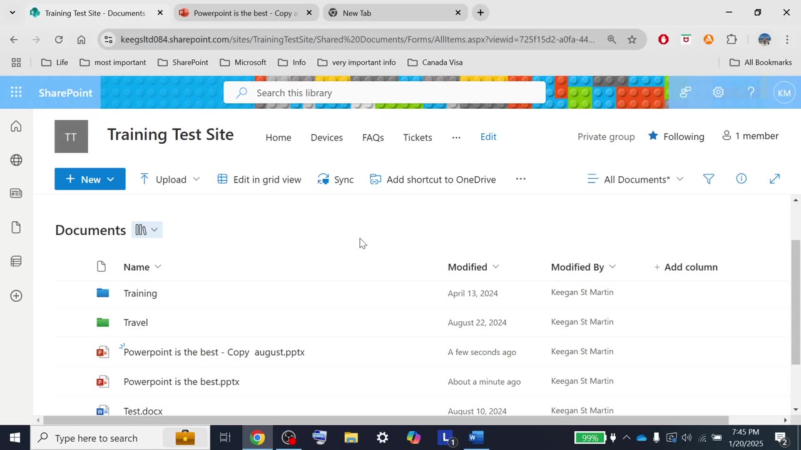Switch to the 'Powerpoint is the best - Copy' tab
This screenshot has height=450, width=801.
click(x=245, y=12)
